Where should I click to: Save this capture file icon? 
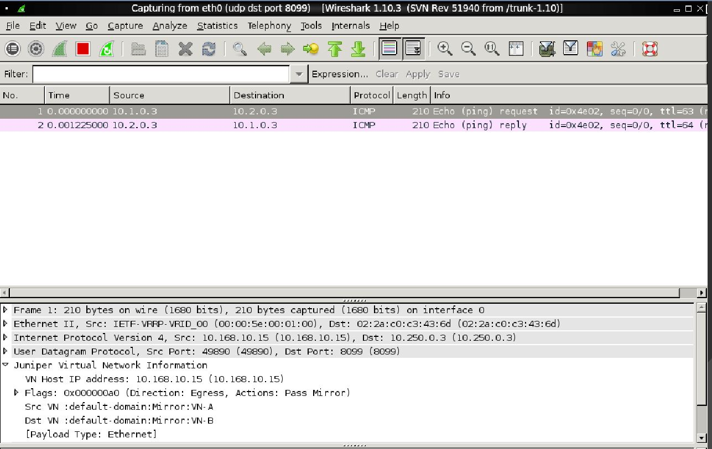pos(162,49)
